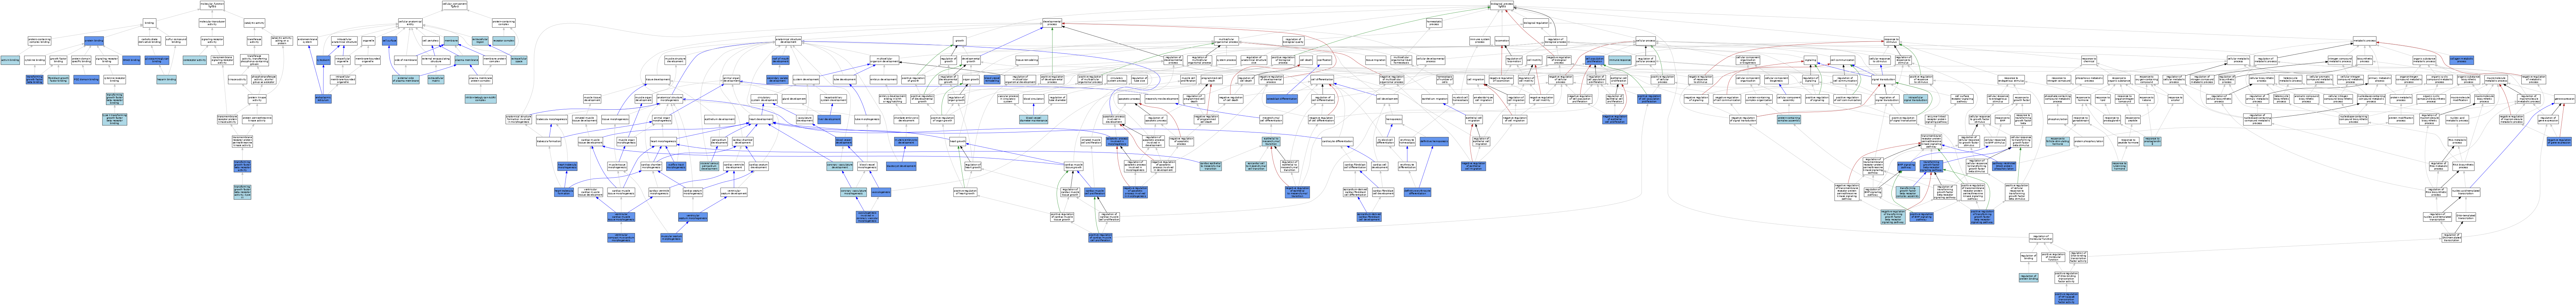Click the 'immune system process' node
Viewport: 2576px width, 305px height.
(x=1480, y=41)
